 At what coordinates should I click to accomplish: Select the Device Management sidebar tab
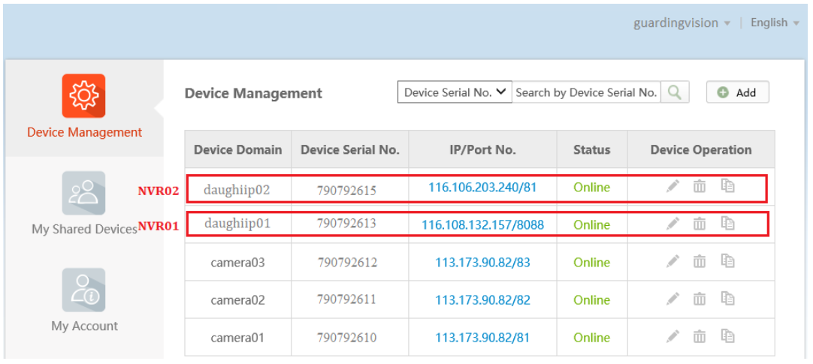coord(84,107)
